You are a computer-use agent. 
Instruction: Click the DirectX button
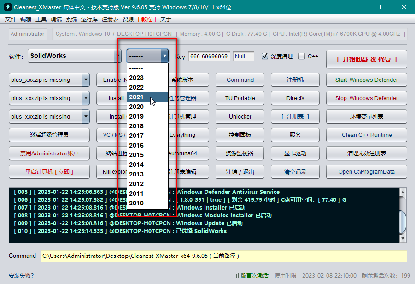tap(295, 98)
